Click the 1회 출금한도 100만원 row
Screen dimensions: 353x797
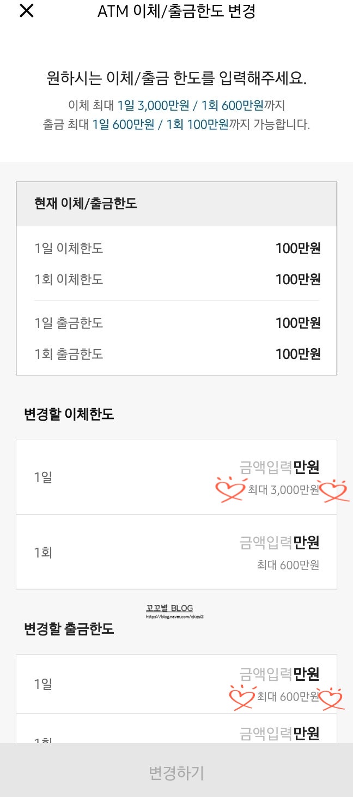pos(176,354)
